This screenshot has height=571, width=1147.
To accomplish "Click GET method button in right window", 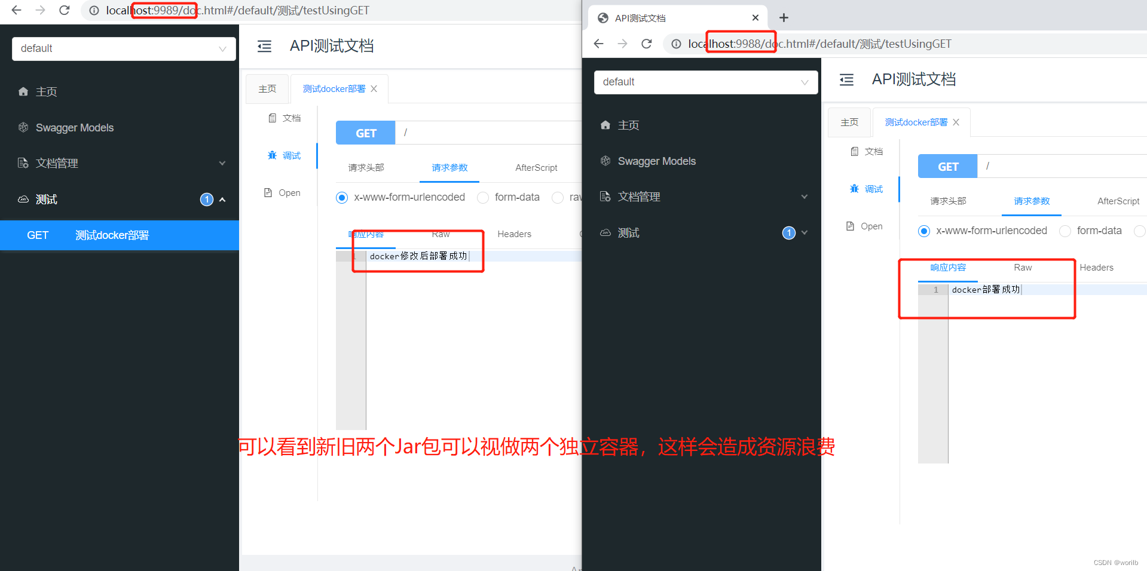I will pos(948,166).
